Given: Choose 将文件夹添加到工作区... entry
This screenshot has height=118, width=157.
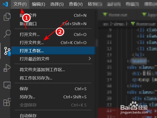Looking at the screenshot, I should coord(53,70).
